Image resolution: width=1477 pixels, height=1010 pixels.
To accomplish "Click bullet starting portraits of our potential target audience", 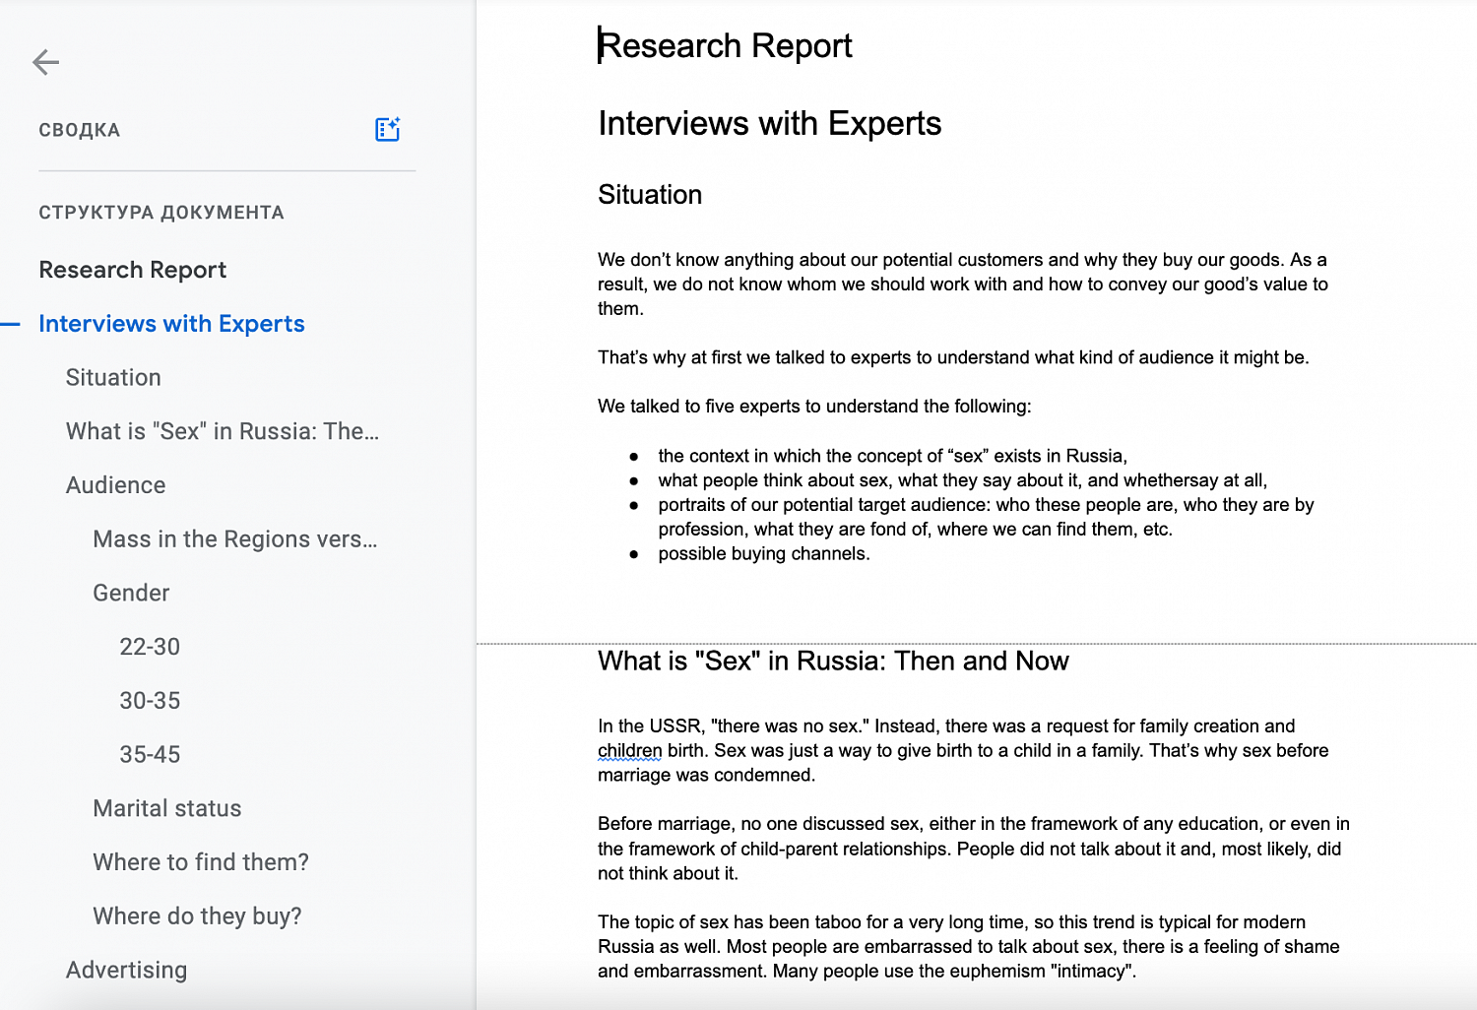I will pyautogui.click(x=986, y=517).
